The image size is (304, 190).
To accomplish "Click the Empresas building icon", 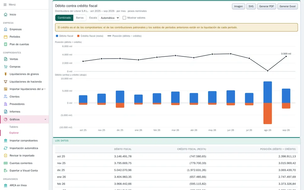I will tap(6, 29).
